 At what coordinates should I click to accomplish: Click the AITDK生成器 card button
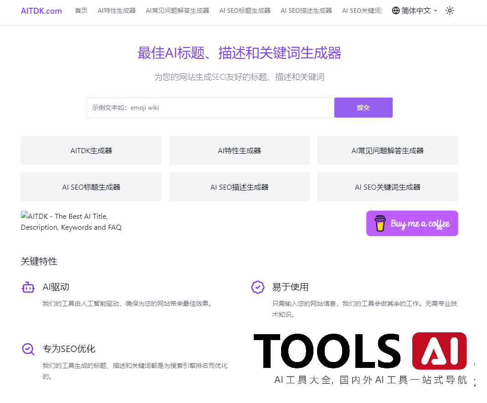coord(91,150)
